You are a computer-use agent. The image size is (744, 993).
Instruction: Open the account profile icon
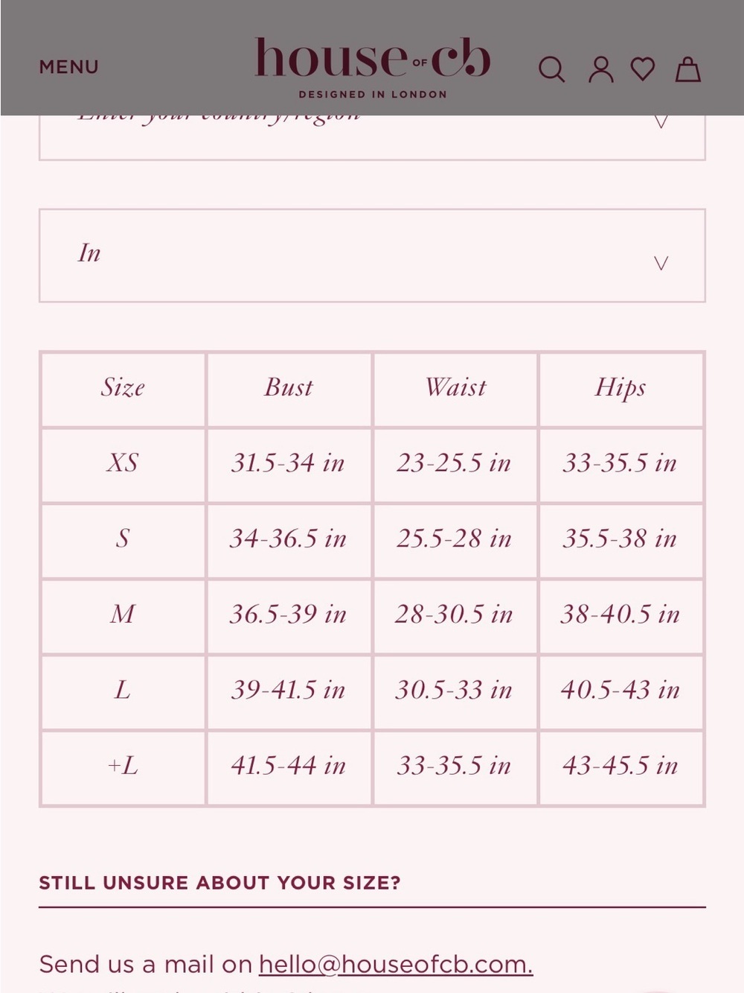601,69
